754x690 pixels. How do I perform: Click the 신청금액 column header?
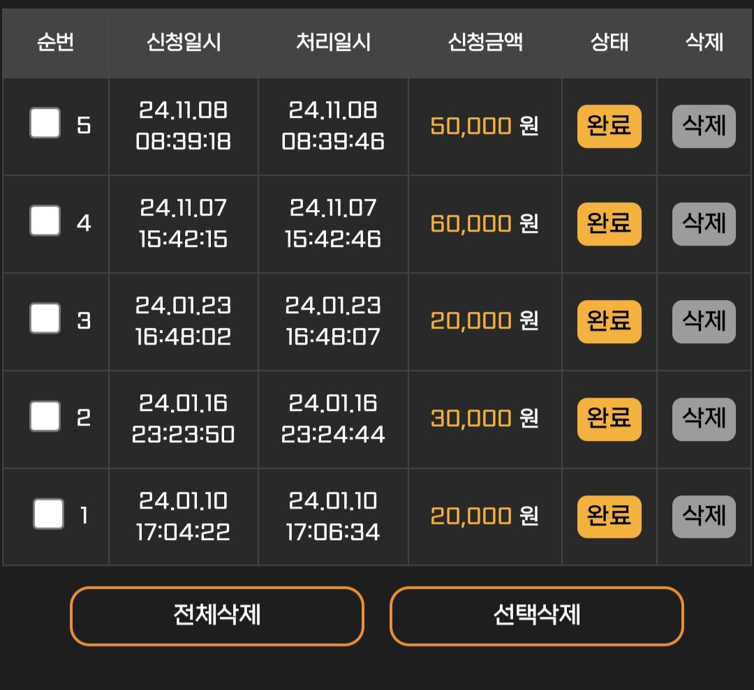coord(485,43)
